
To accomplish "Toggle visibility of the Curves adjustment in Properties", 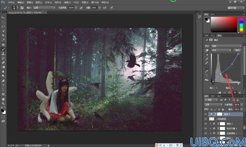I will [235, 93].
